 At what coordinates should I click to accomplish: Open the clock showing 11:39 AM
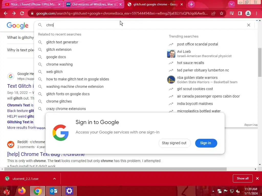251,191
